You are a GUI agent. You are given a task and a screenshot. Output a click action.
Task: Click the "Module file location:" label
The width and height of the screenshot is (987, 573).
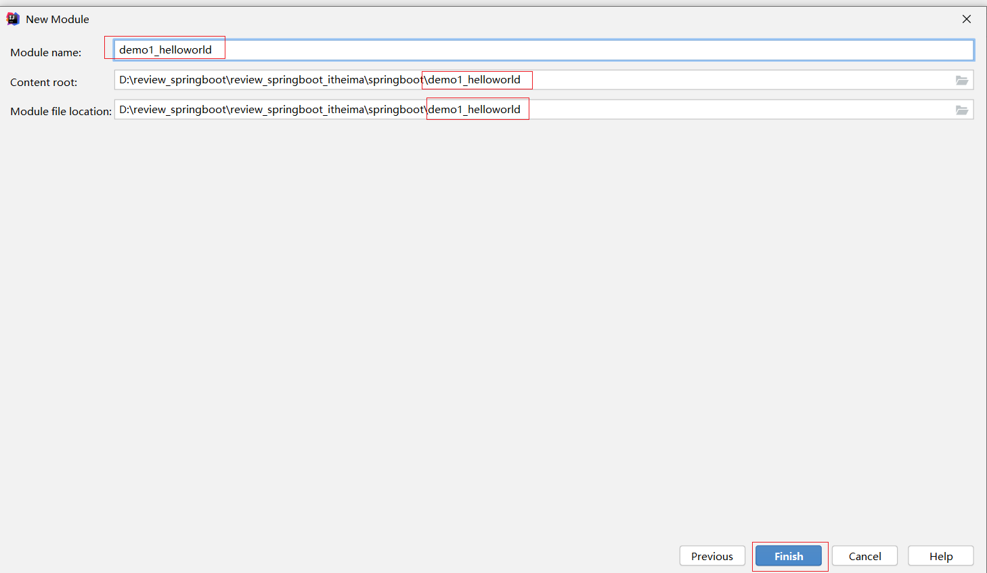click(60, 112)
